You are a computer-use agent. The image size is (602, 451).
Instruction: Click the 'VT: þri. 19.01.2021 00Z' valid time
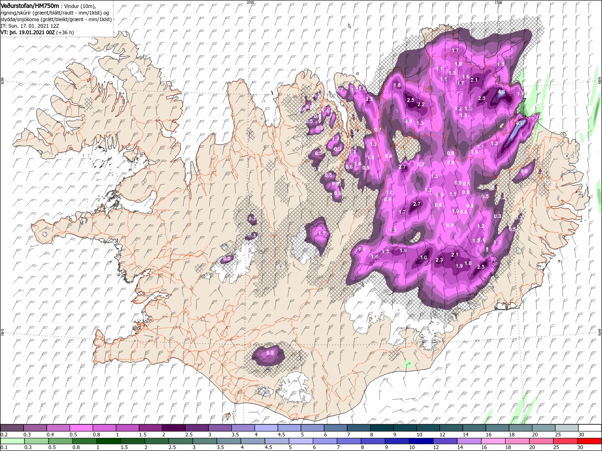[27, 32]
